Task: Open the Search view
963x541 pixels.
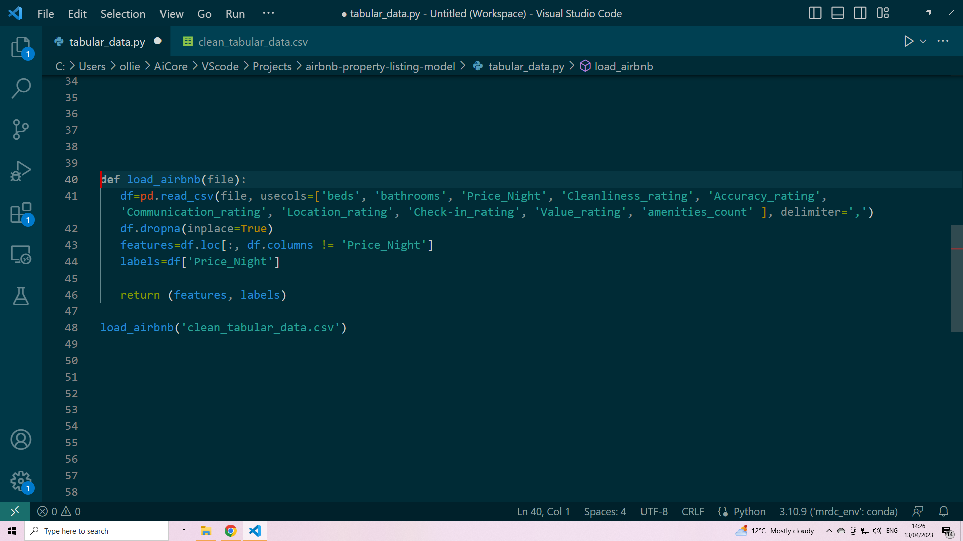Action: [21, 88]
